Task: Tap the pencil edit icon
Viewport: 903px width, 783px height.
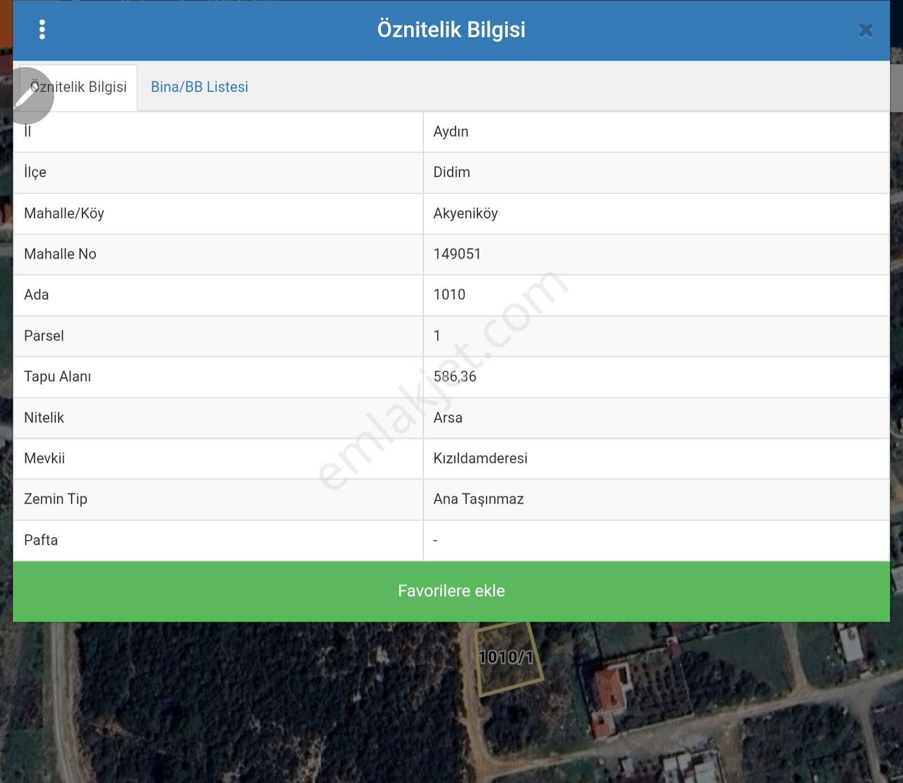Action: 28,96
